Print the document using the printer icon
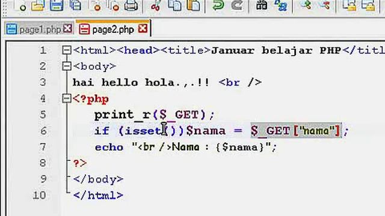This screenshot has height=216, width=385. point(131,5)
